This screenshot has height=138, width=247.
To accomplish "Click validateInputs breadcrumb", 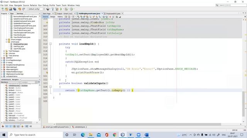I will tap(80, 127).
